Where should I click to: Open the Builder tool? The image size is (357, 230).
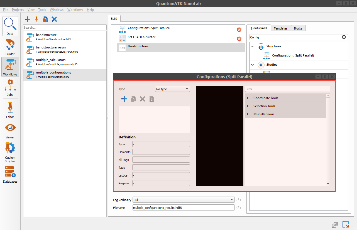[10, 47]
